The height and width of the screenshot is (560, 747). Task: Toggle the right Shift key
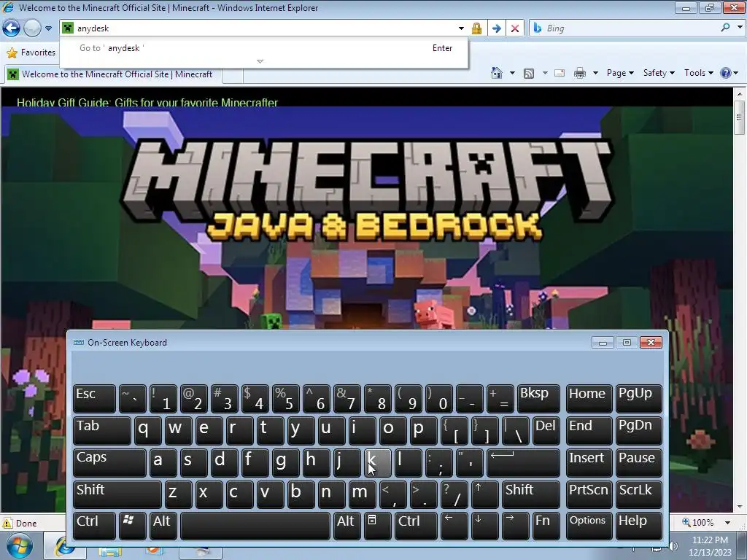point(531,494)
